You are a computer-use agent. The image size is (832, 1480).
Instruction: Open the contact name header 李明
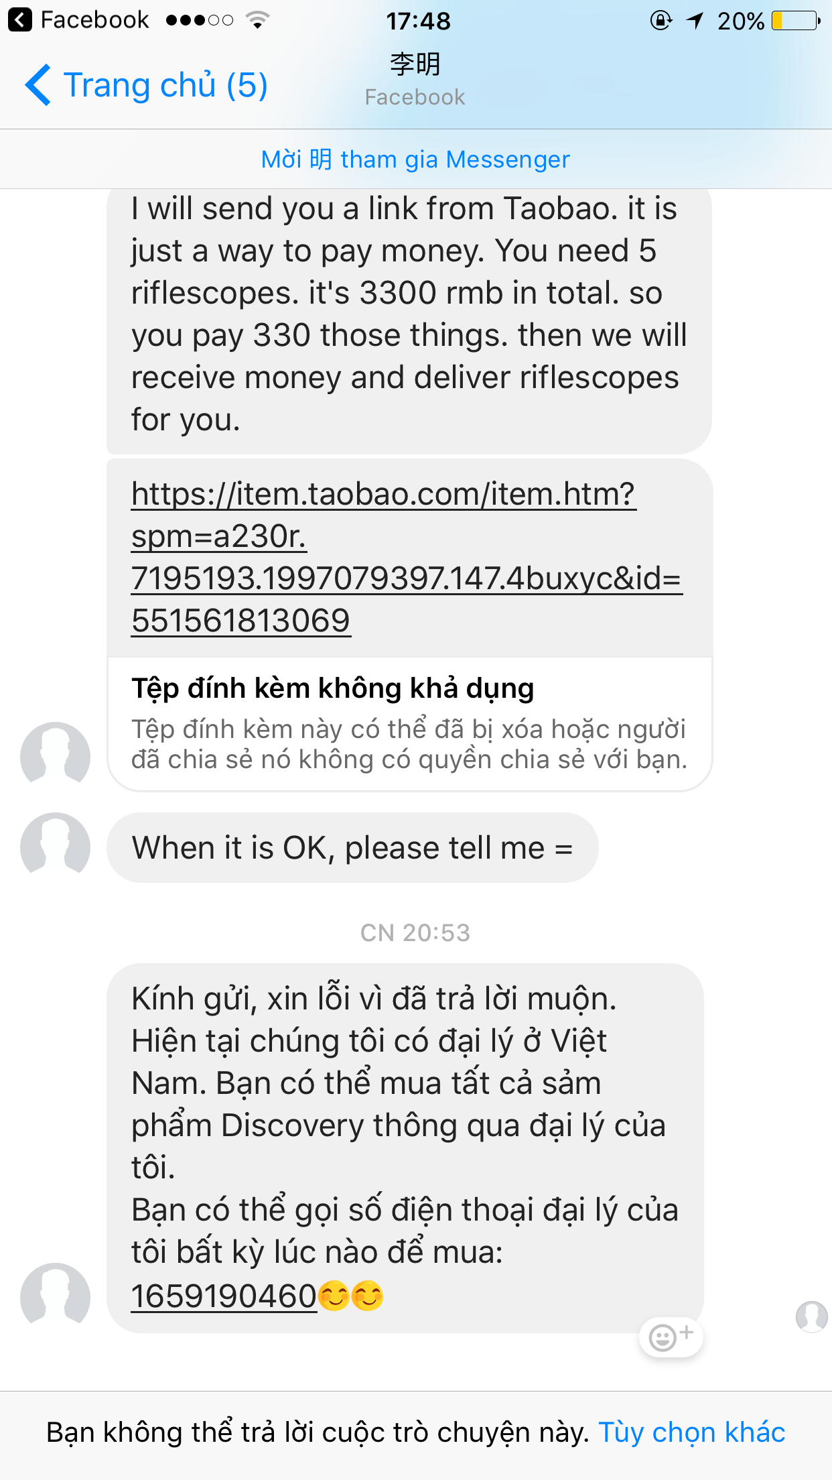(415, 65)
